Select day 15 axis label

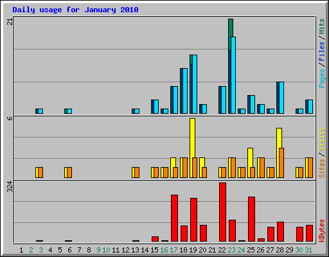(x=154, y=250)
